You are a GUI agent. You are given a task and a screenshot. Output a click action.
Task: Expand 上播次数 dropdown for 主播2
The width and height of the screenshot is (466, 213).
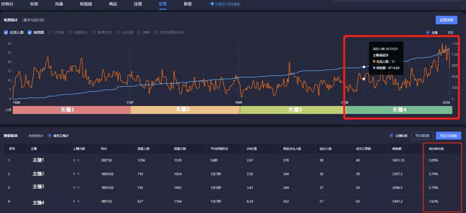tap(78, 174)
